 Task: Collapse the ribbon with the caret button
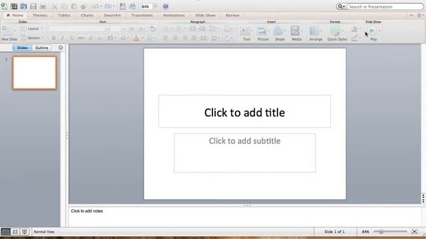[411, 15]
